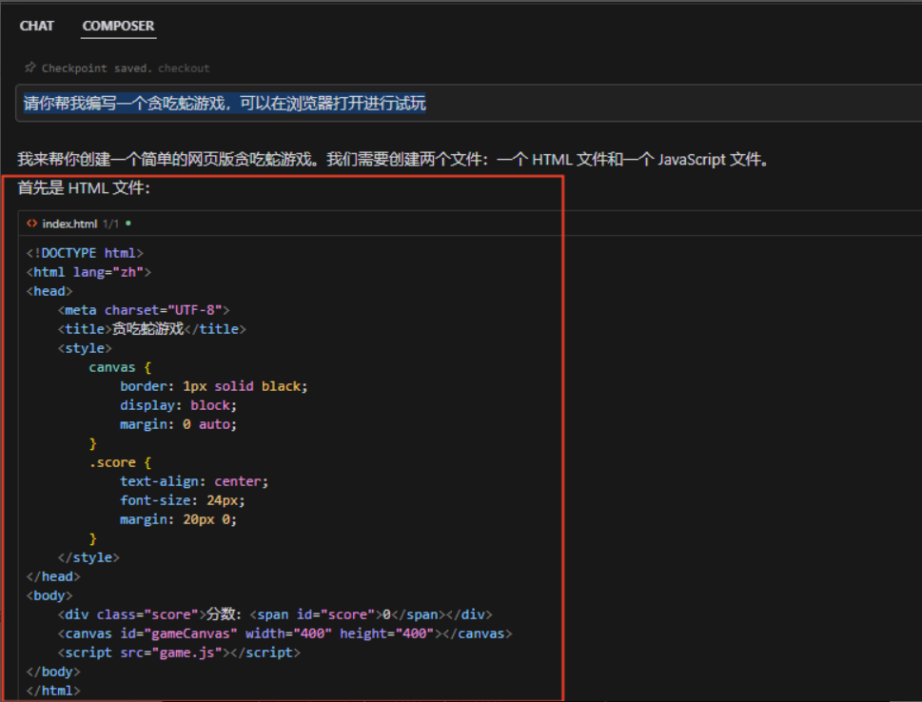Click the canvas CSS selector line
Screen dimensions: 922x702
pos(120,367)
